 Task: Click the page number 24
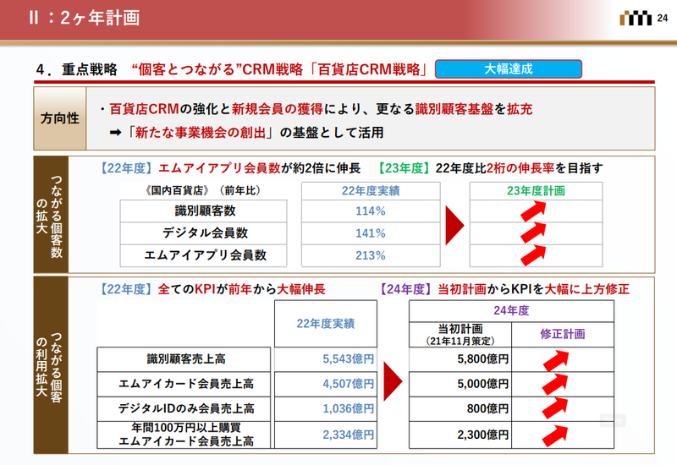coord(663,18)
